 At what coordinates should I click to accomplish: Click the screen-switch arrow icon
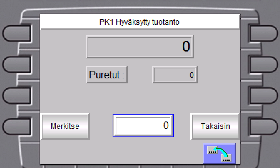pyautogui.click(x=219, y=154)
